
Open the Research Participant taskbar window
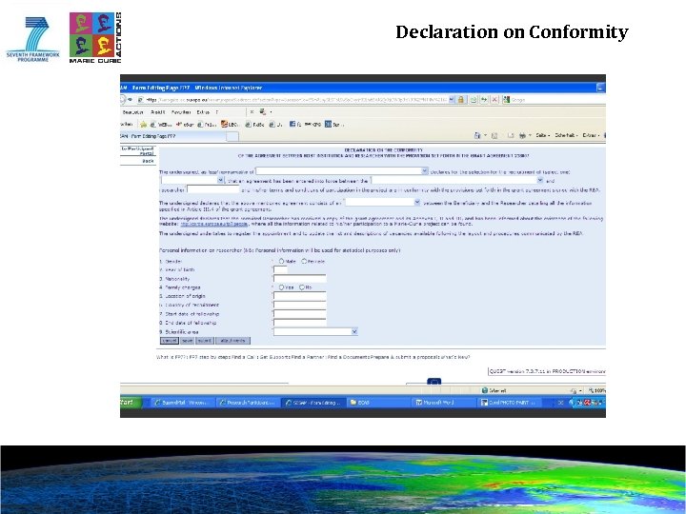pyautogui.click(x=248, y=403)
